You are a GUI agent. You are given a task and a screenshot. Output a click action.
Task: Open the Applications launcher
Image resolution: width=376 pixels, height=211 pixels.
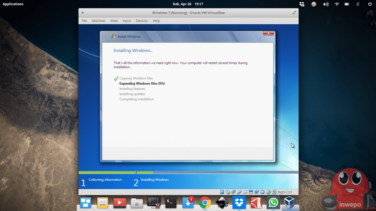tap(13, 4)
